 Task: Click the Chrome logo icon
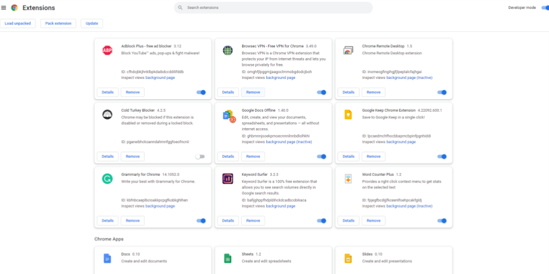coord(14,8)
